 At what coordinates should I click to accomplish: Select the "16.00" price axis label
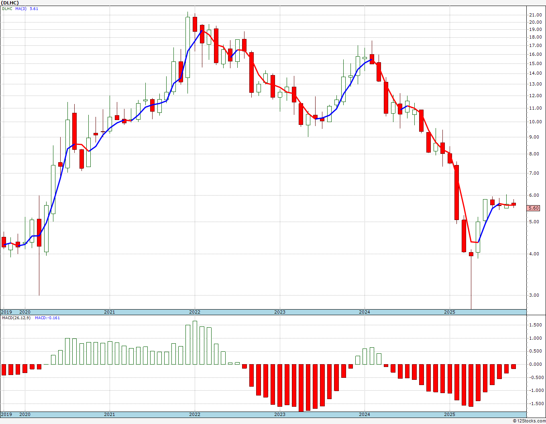tap(535, 54)
